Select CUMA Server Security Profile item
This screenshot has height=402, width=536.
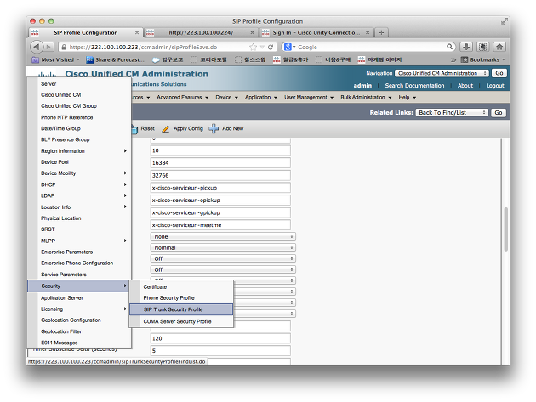point(181,321)
